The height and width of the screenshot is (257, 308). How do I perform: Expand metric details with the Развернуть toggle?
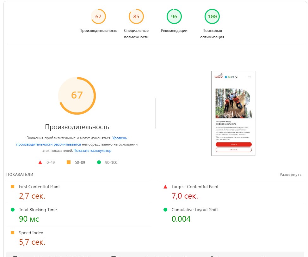coord(290,175)
